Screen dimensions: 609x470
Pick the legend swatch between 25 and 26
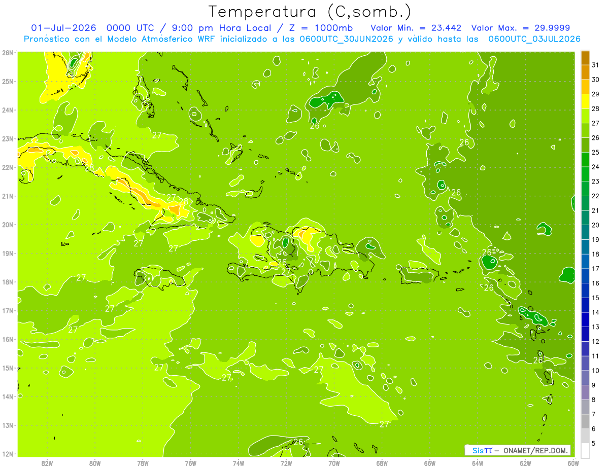[x=585, y=144]
